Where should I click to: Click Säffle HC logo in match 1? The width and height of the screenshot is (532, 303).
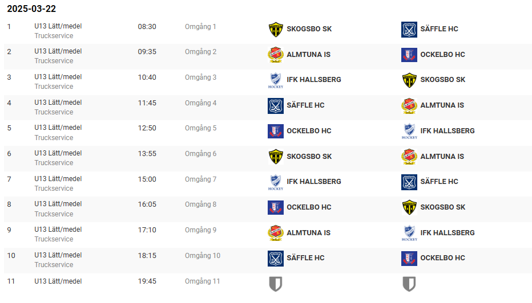pos(409,29)
